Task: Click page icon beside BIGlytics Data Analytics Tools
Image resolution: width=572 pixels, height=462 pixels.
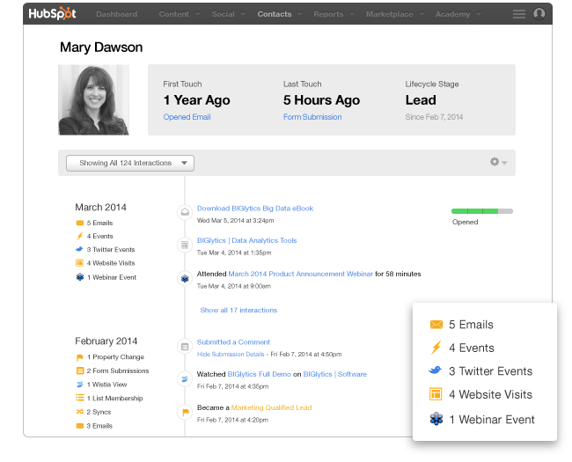Action: pyautogui.click(x=185, y=245)
